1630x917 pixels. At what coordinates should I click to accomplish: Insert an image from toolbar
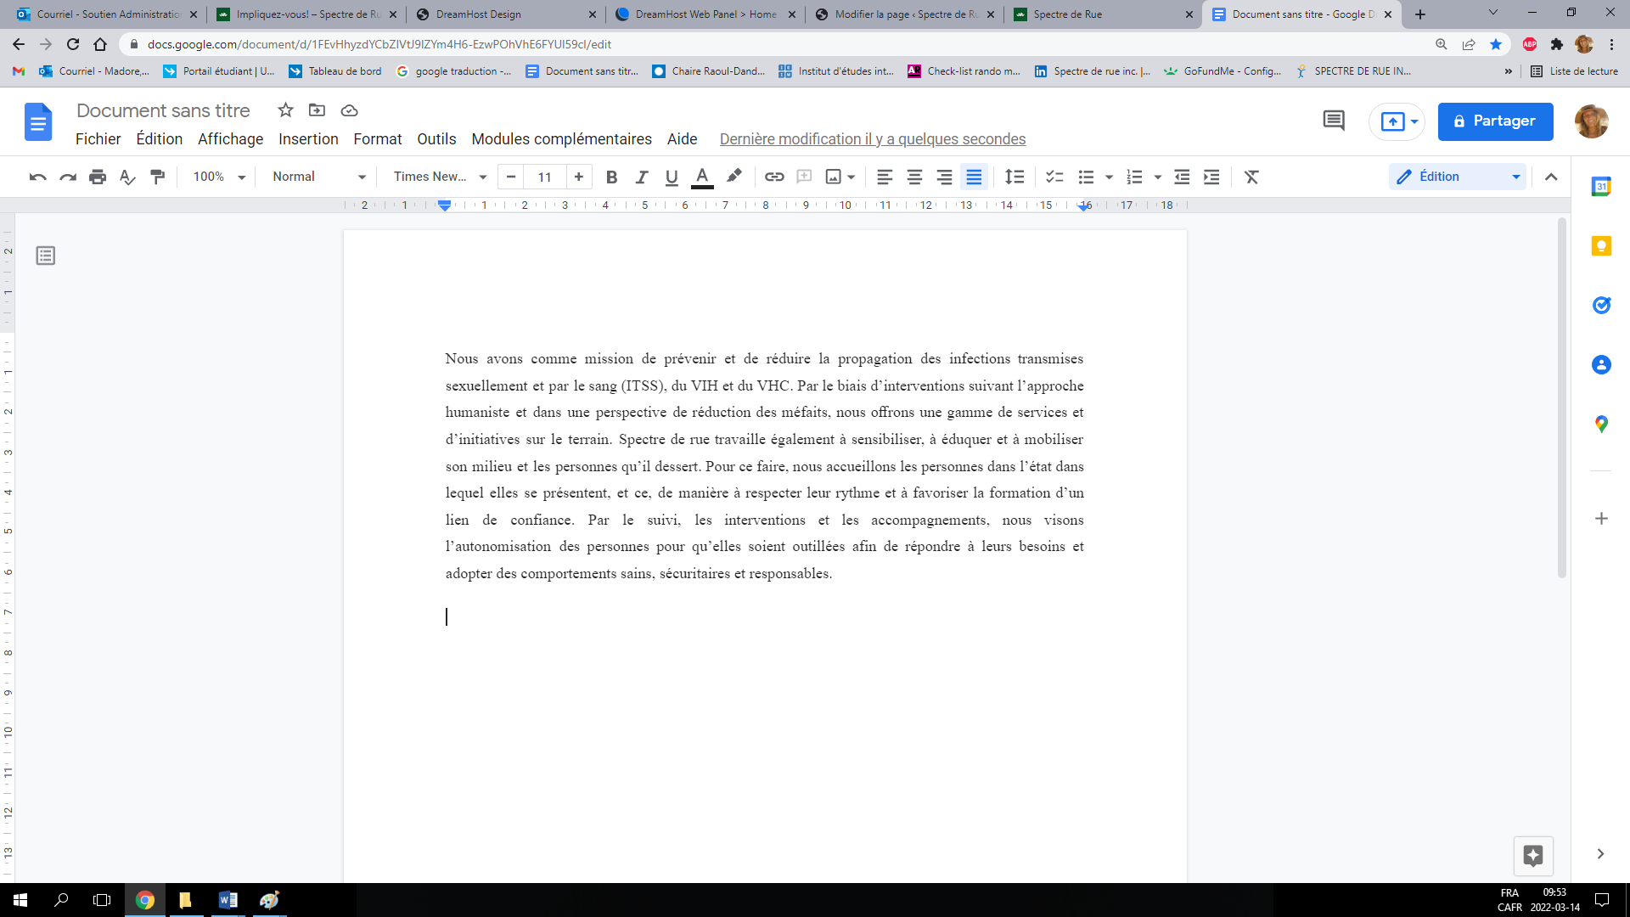(x=834, y=177)
